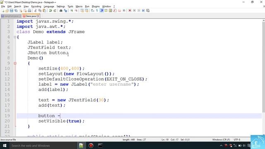Click the Copy toolbar icon
265x149 pixels.
(40, 11)
